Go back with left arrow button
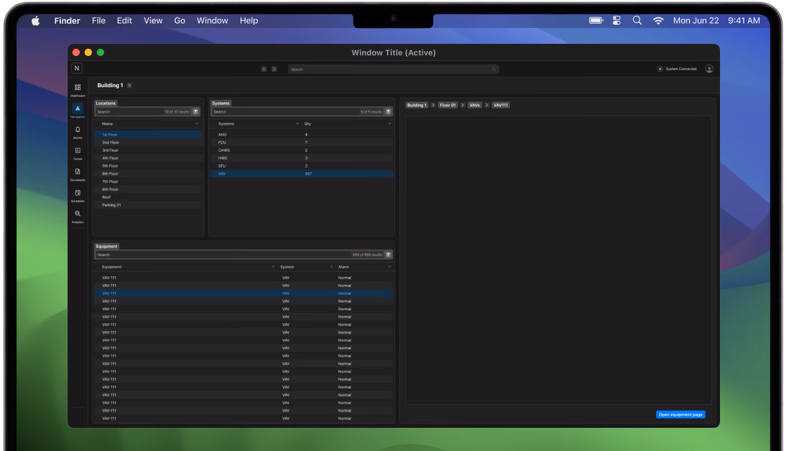Viewport: 787px width, 451px height. tap(264, 69)
